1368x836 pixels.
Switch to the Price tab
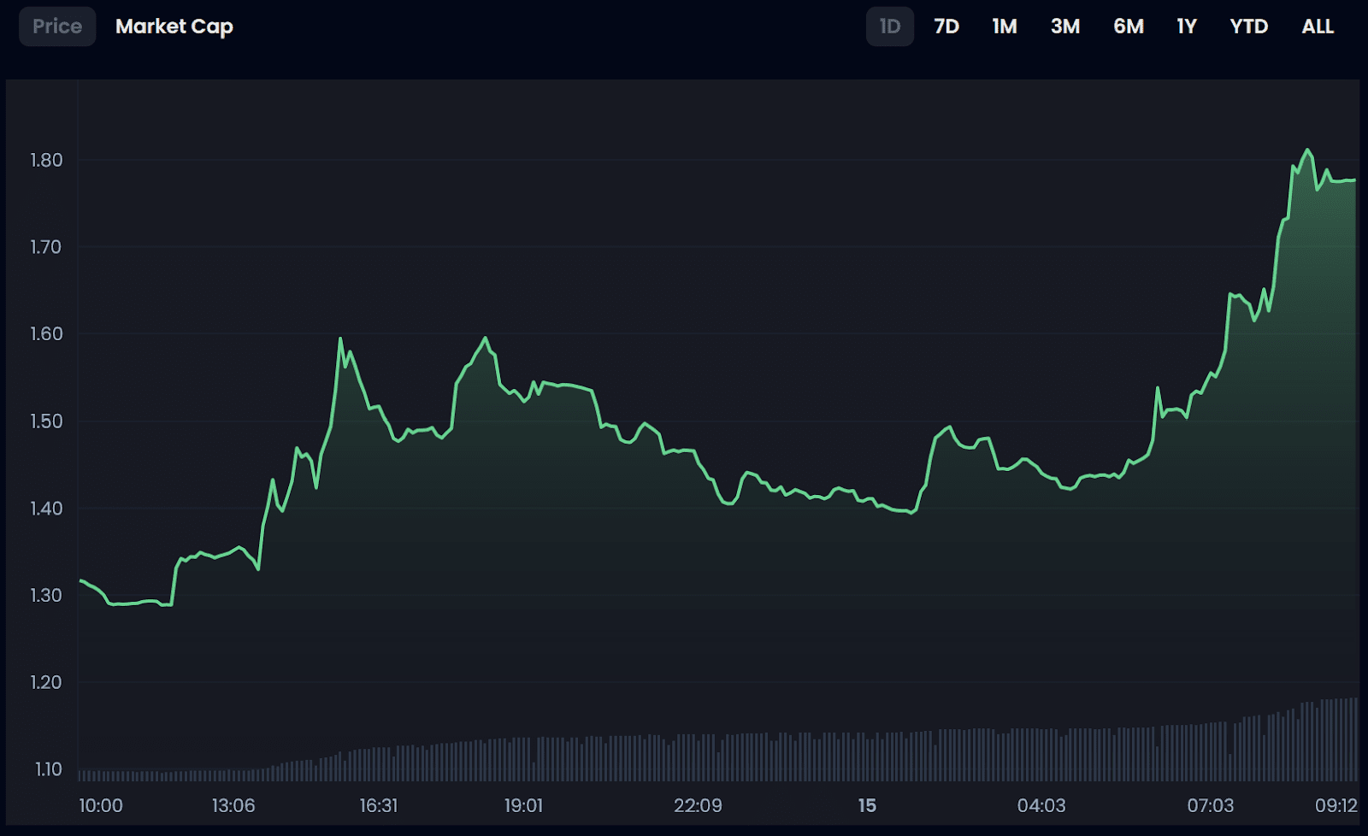[57, 26]
